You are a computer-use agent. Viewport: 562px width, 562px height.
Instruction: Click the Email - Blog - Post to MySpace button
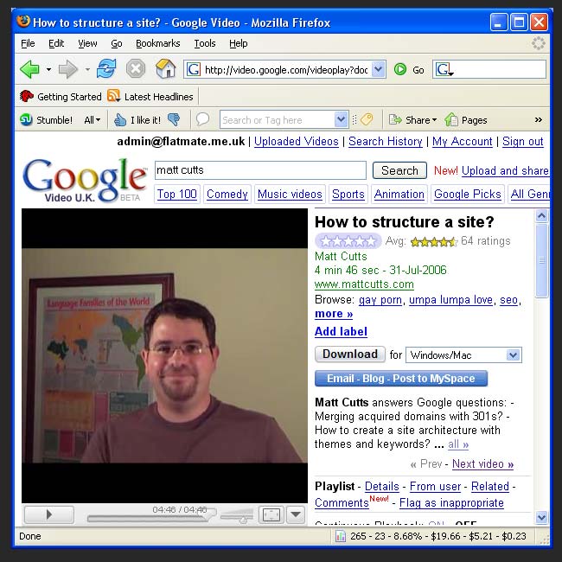click(x=400, y=379)
